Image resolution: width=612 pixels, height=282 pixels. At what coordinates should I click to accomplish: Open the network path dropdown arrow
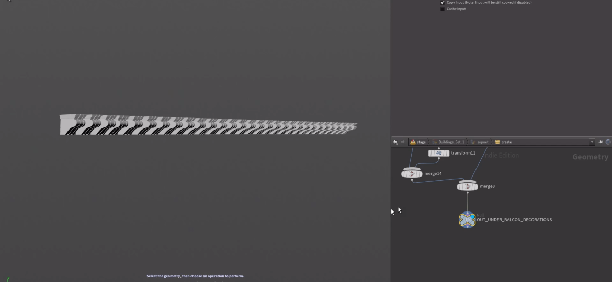pos(592,142)
